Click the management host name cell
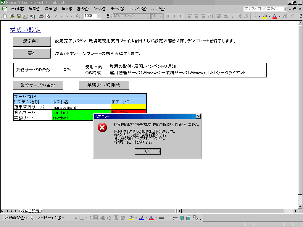This screenshot has width=303, height=227. (x=82, y=107)
